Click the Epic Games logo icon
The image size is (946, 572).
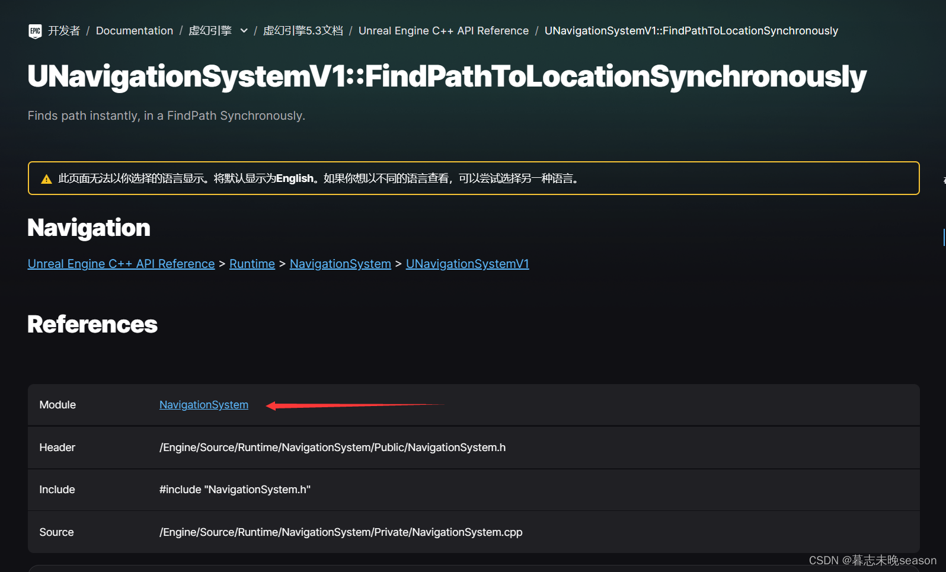35,31
